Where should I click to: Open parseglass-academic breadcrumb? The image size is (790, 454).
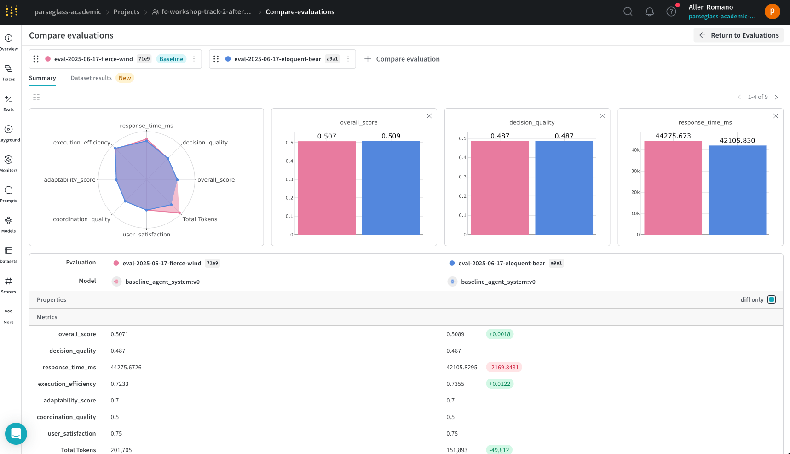(x=68, y=12)
